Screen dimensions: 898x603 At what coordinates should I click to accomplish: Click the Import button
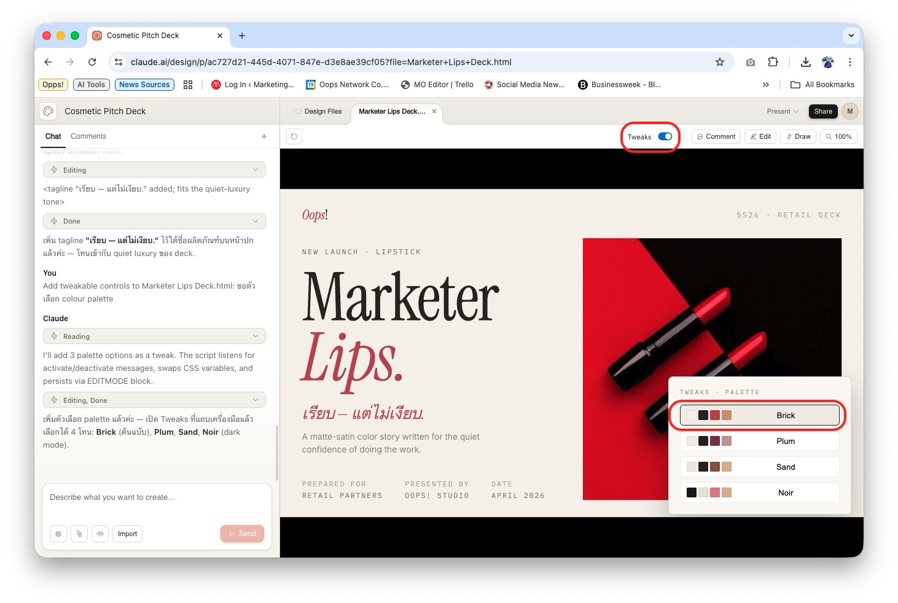click(x=127, y=534)
